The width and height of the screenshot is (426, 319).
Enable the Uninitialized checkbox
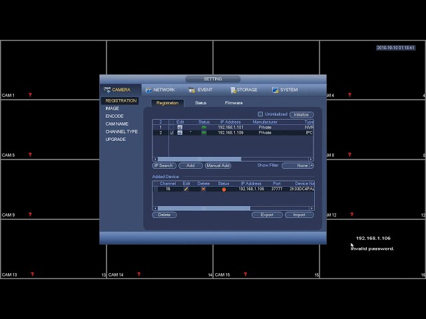coord(260,114)
